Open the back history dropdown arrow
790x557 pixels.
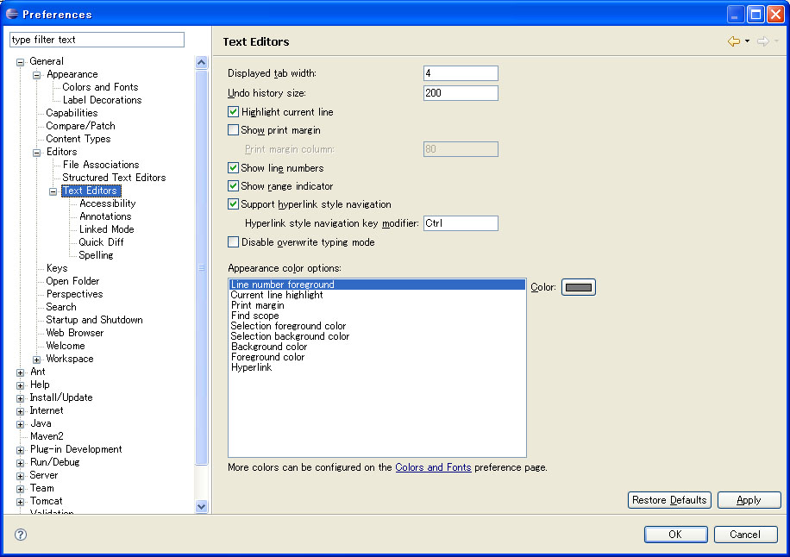point(747,41)
